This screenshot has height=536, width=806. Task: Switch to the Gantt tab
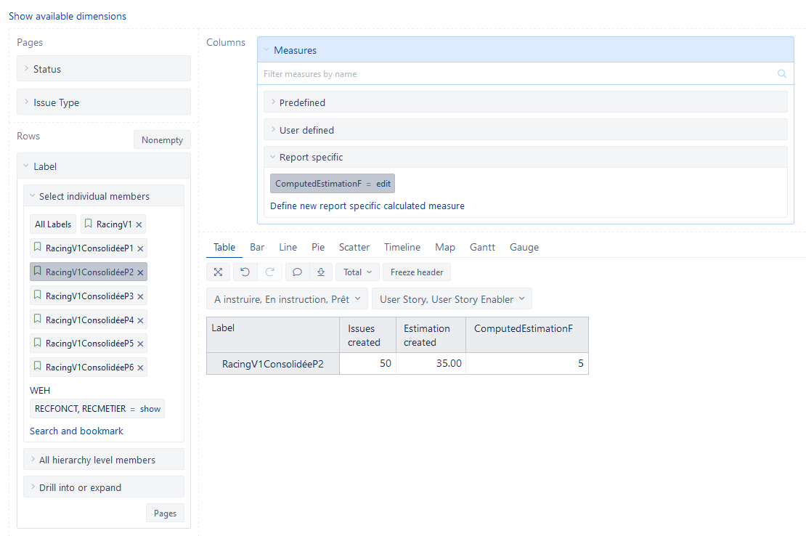point(482,247)
